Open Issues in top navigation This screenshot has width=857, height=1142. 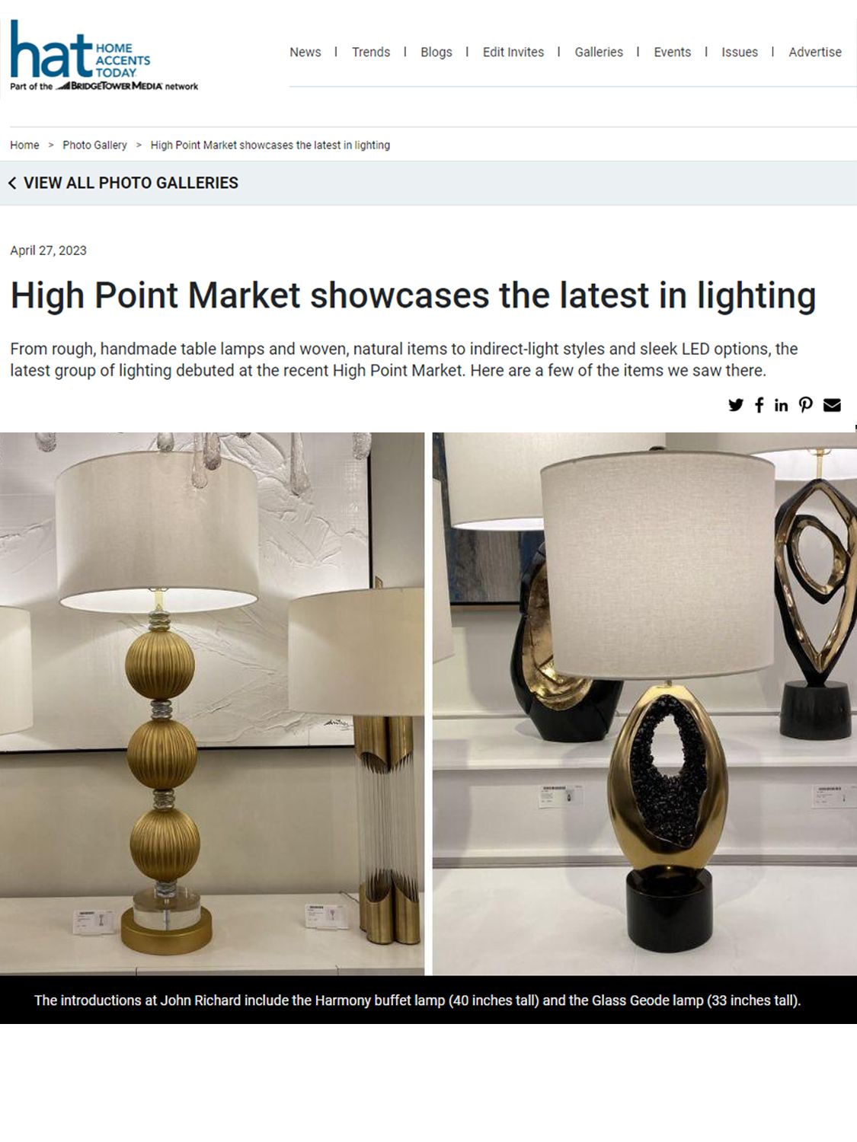[740, 52]
